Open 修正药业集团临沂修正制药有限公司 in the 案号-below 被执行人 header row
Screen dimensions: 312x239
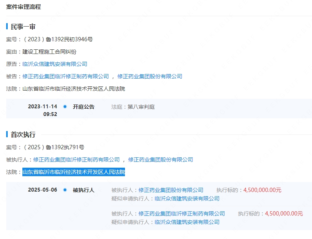(x=76, y=160)
